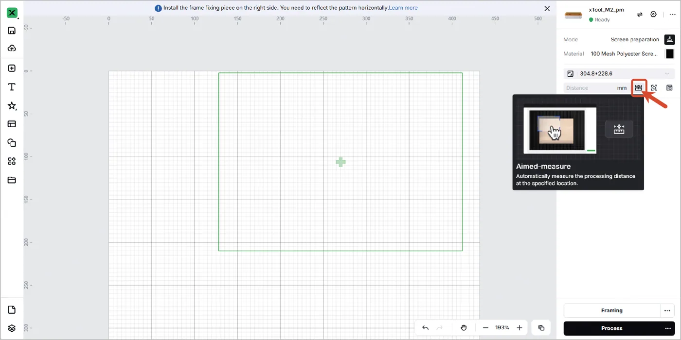Open Framing more options menu
Image resolution: width=681 pixels, height=340 pixels.
(667, 310)
